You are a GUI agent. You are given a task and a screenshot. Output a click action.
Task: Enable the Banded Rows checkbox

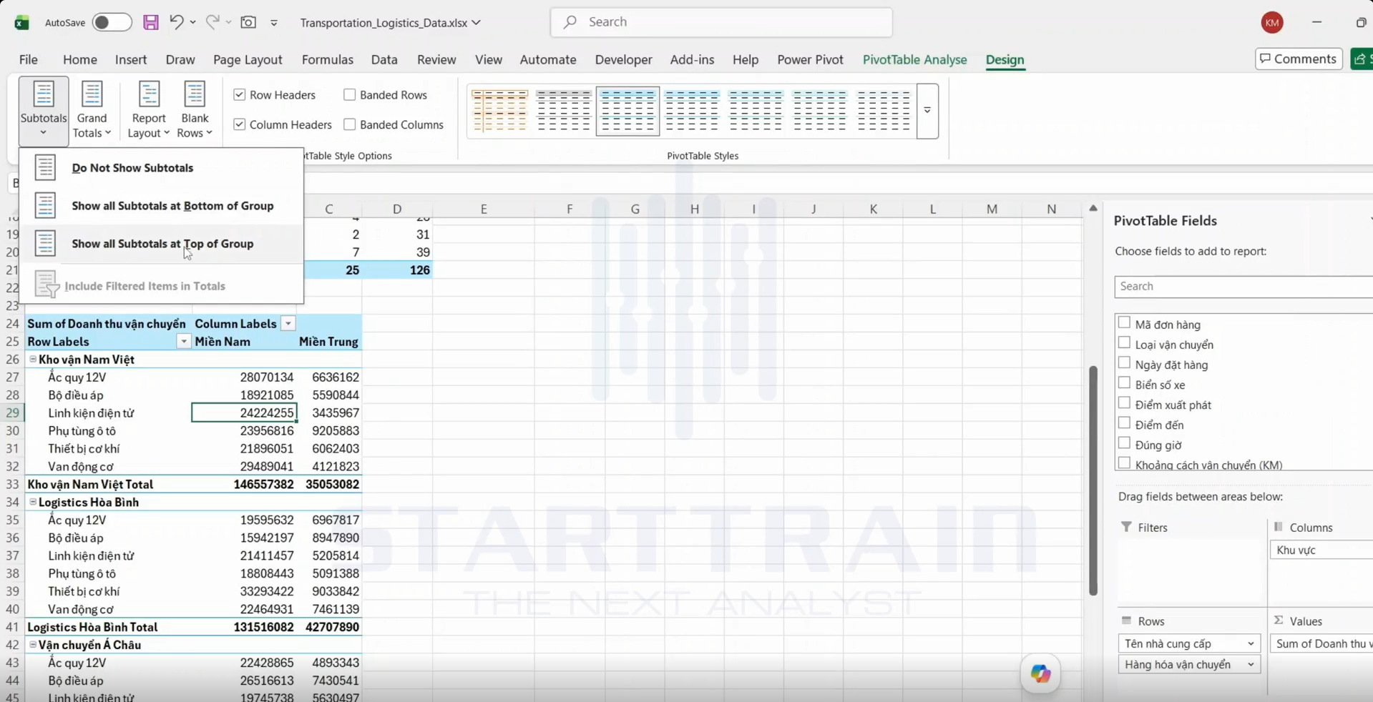pyautogui.click(x=350, y=95)
